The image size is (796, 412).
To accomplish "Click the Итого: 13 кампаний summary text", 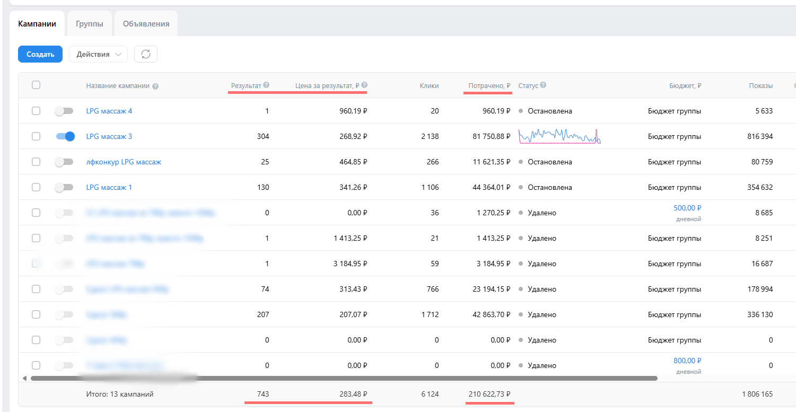I will [120, 394].
